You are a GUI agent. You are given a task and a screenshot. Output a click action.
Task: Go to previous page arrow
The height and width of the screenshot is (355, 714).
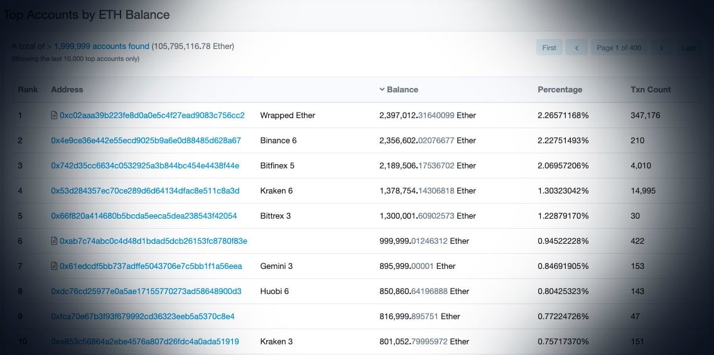click(x=576, y=48)
